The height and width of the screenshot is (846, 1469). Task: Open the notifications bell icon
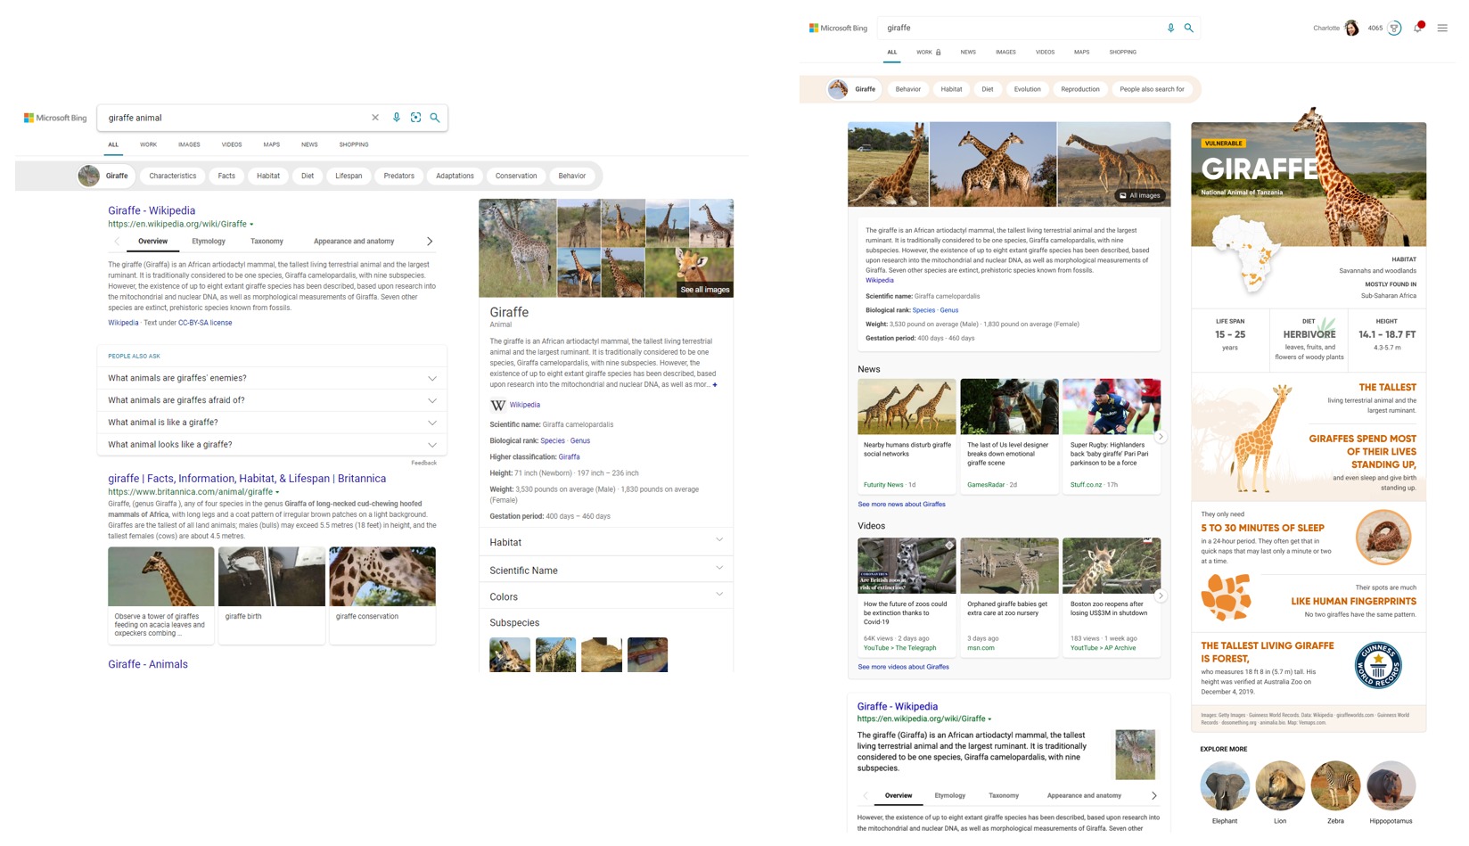1417,29
